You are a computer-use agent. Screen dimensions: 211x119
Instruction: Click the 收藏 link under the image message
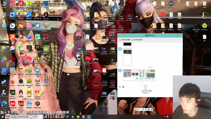tap(137, 79)
